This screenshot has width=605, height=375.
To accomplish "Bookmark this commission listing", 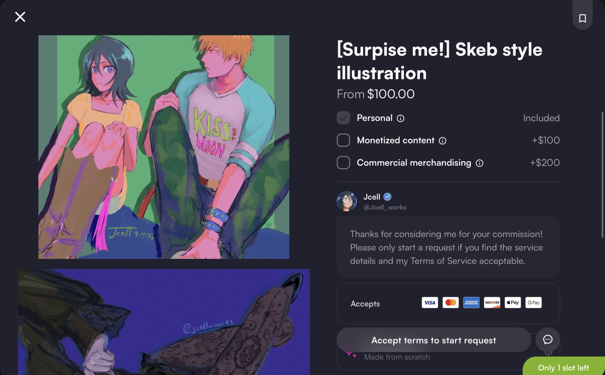I will point(582,18).
